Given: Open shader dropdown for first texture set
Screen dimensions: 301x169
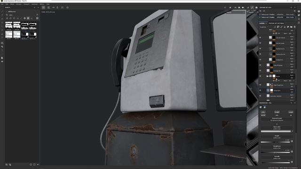Looking at the screenshot, I should [x=290, y=15].
